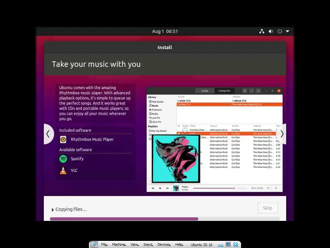The width and height of the screenshot is (330, 248).
Task: Close the VM using mini toolbar X
Action: tap(236, 245)
